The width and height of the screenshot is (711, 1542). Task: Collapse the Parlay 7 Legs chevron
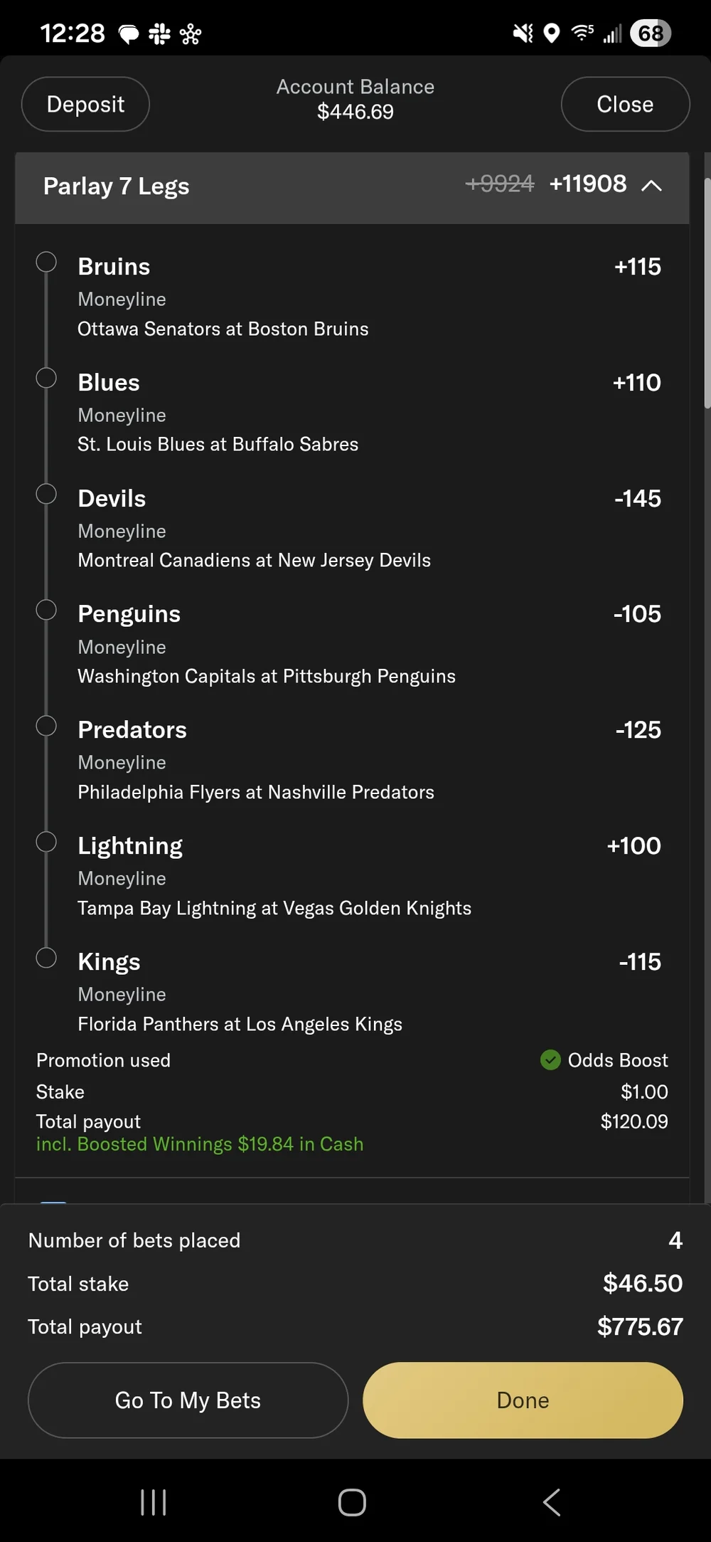651,186
